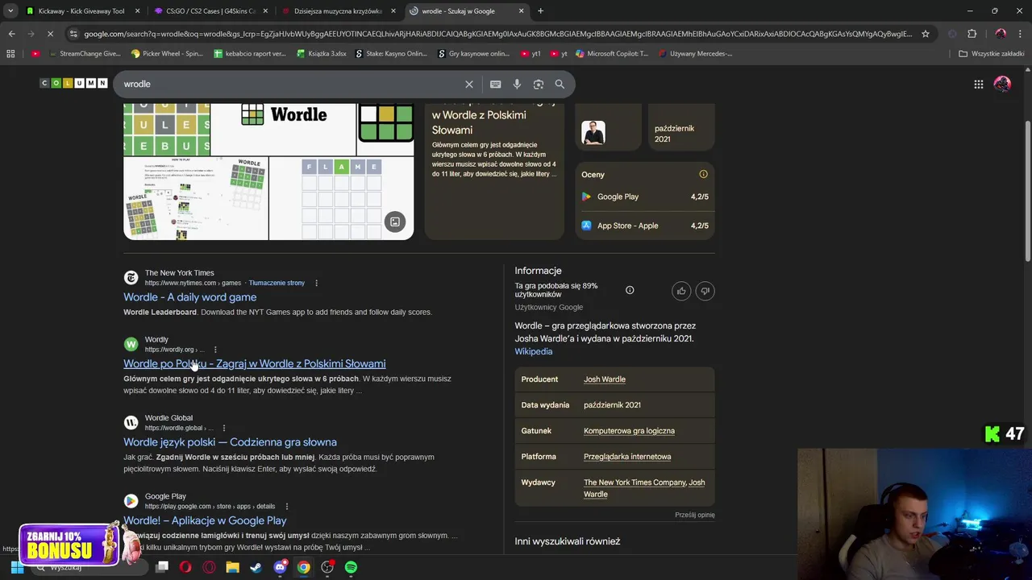Open more options for New York Times result
This screenshot has width=1032, height=580.
coord(316,283)
